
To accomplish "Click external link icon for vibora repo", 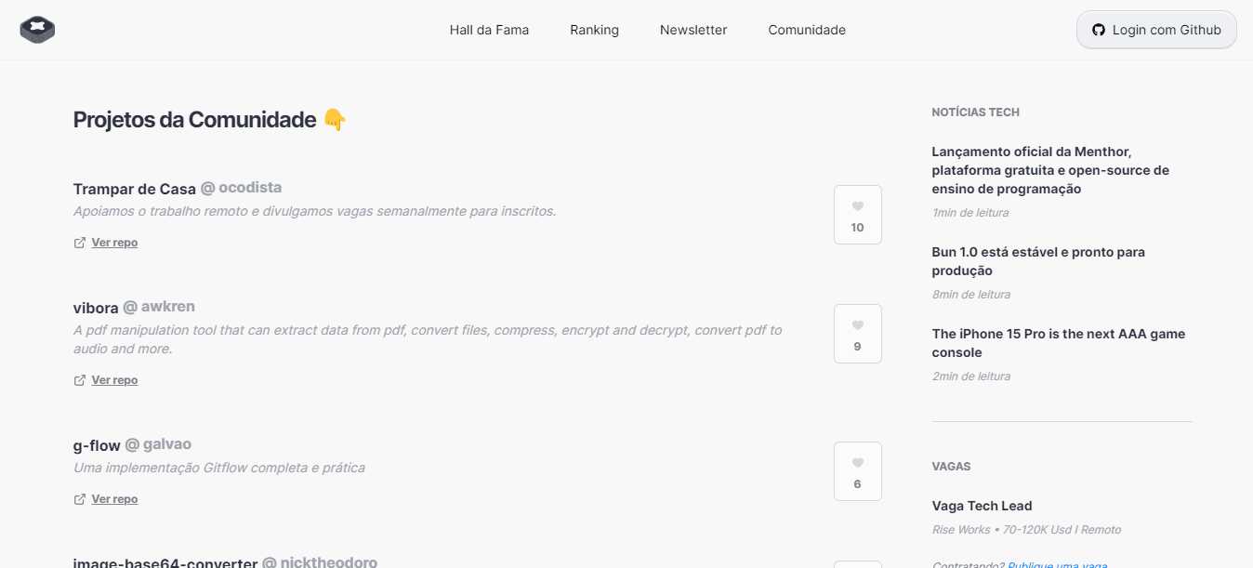I will 80,380.
